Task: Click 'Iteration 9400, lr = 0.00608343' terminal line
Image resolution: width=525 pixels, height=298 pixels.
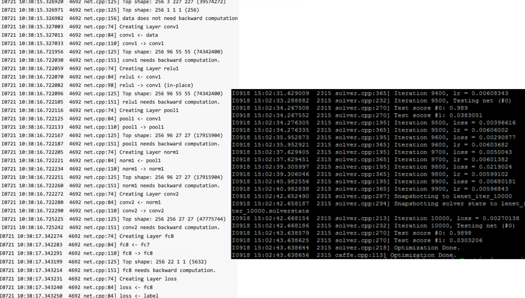Action: [x=370, y=93]
